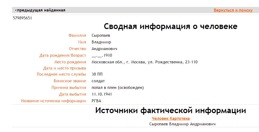Select the Владимир value in the Имя row

(x=101, y=42)
